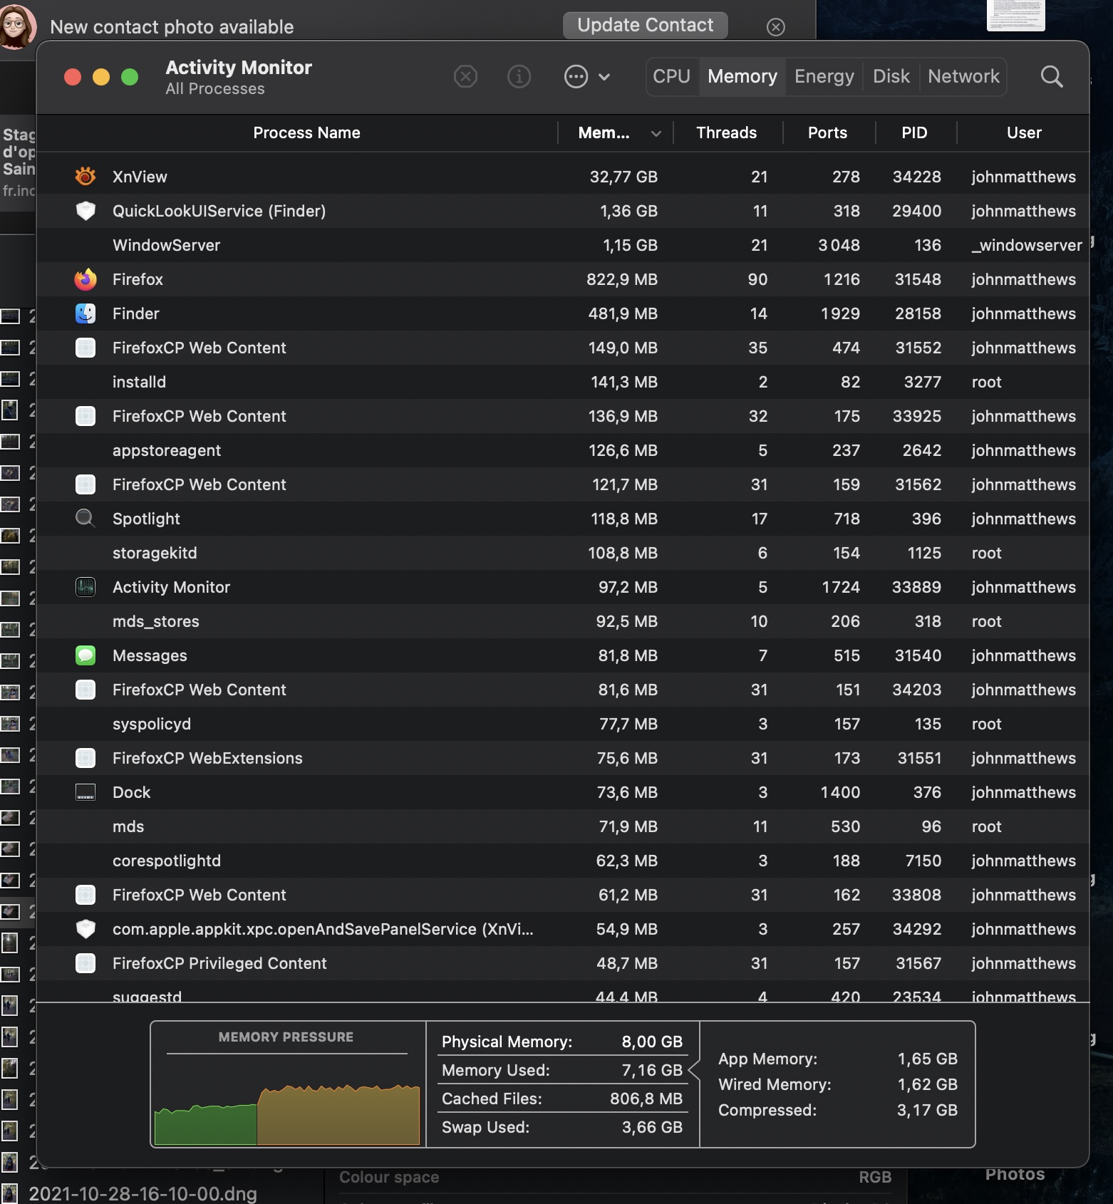Open the search magnifier in Activity Monitor
The image size is (1113, 1204).
point(1051,76)
